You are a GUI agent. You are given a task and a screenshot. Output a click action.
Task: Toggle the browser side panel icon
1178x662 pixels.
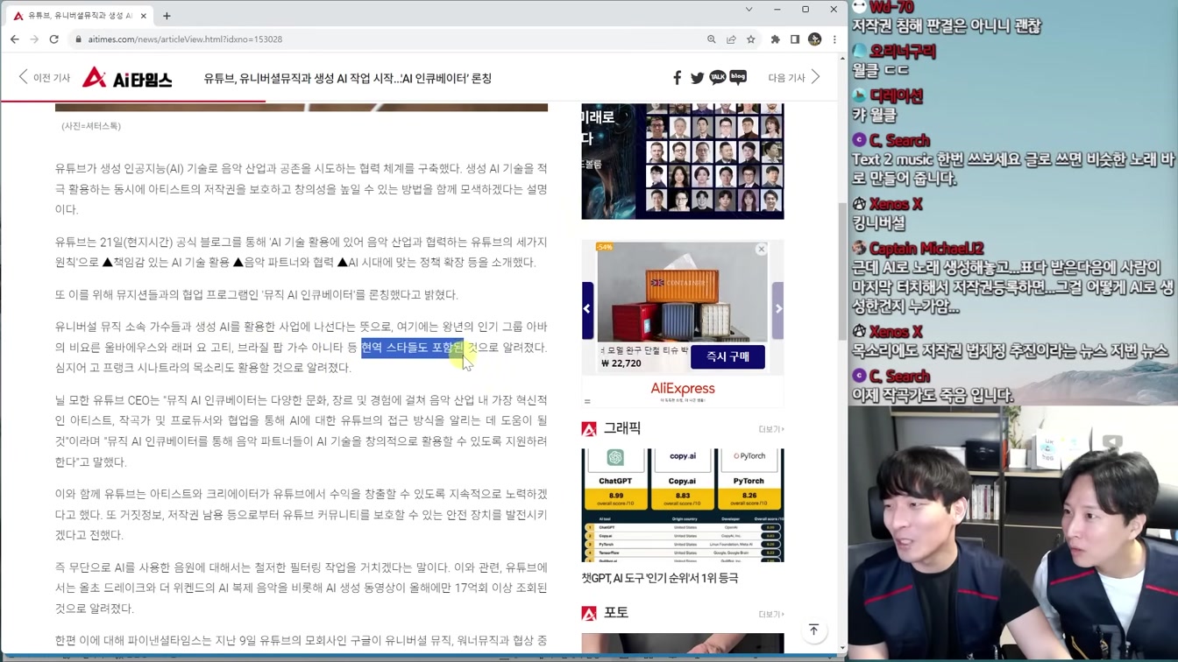[795, 39]
